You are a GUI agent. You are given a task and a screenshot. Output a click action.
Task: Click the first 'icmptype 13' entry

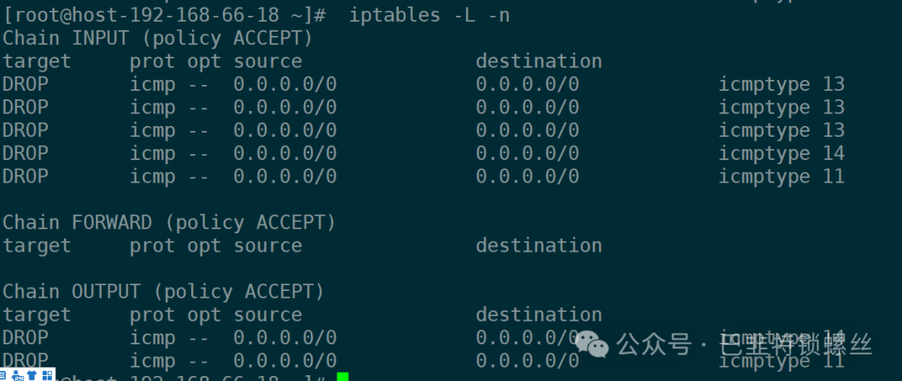tap(781, 84)
